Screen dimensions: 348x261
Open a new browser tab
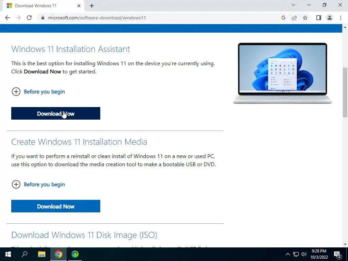pyautogui.click(x=92, y=6)
